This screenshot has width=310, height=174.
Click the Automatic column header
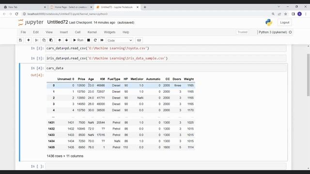pos(153,79)
